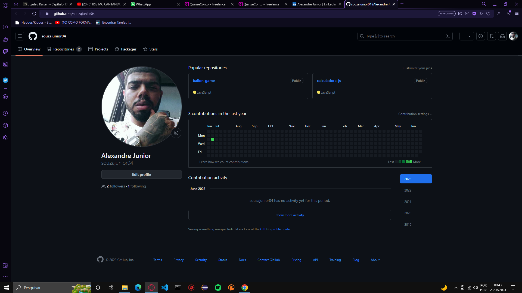
Task: Open history clock in Opera sidebar
Action: [5, 113]
